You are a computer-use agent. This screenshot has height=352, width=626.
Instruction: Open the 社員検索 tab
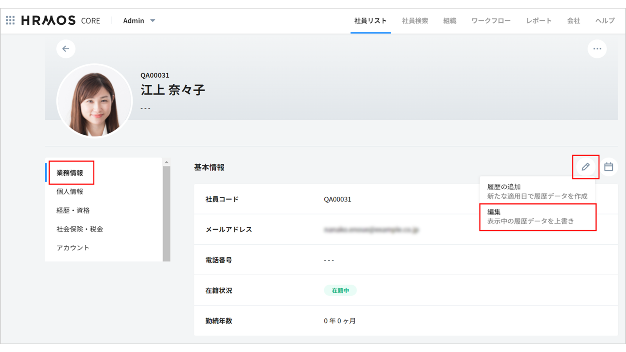(415, 21)
